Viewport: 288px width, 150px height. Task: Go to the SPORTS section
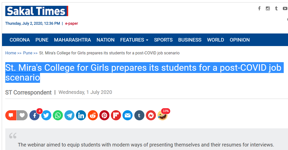(x=163, y=40)
